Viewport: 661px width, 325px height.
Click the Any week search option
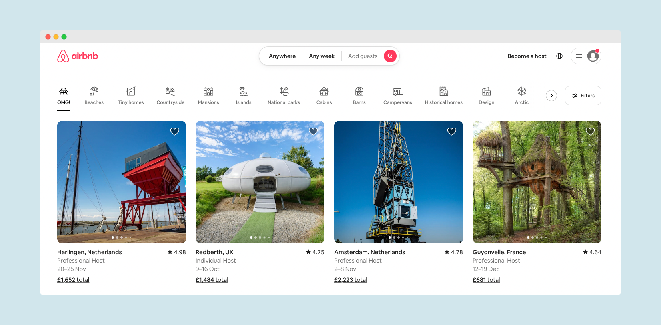[322, 56]
